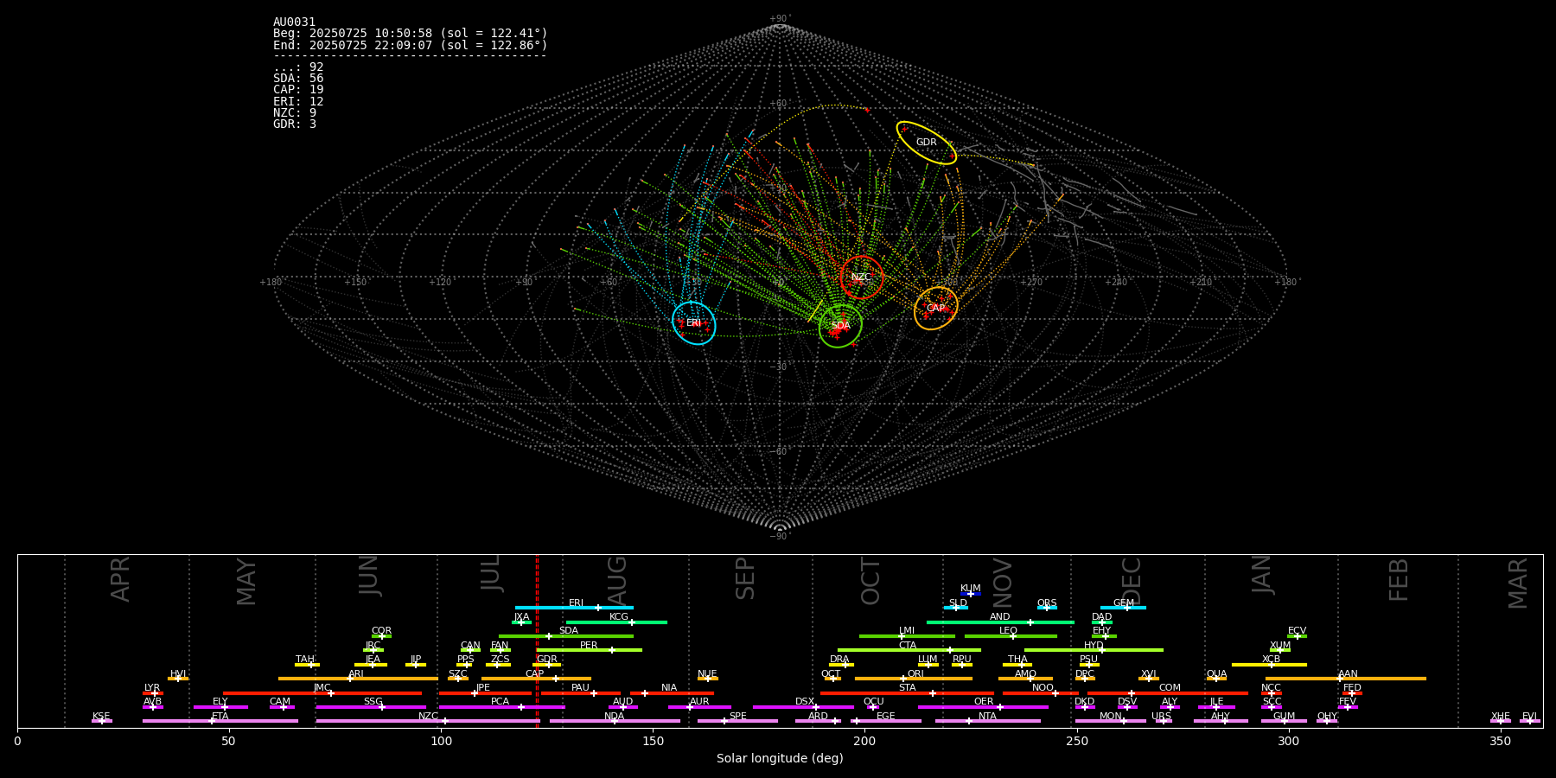1556x778 pixels.
Task: Click the 'ERI: 12' count in the legend
Action: [298, 102]
